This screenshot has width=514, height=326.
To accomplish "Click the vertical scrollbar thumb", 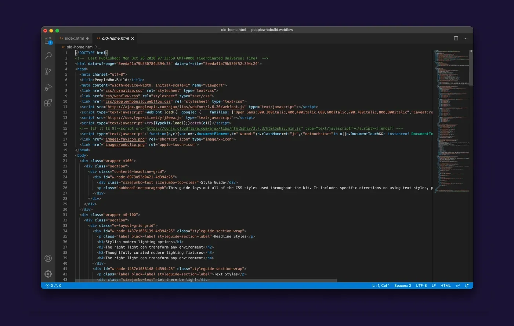I will tap(471, 68).
